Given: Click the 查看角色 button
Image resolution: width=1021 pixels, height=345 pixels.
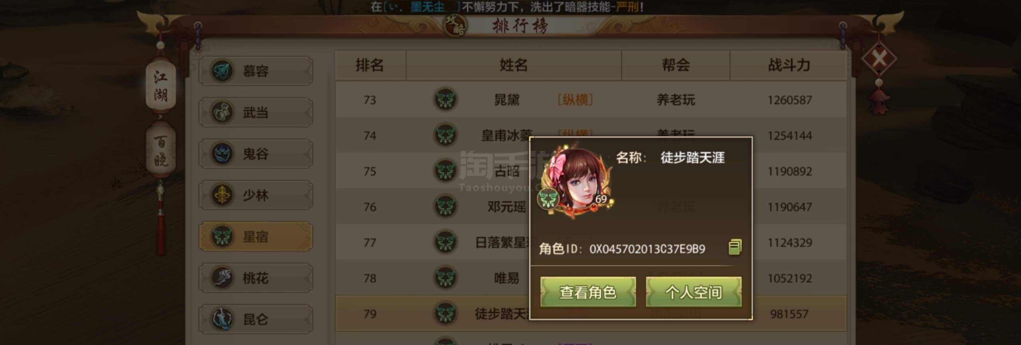Looking at the screenshot, I should [x=588, y=292].
